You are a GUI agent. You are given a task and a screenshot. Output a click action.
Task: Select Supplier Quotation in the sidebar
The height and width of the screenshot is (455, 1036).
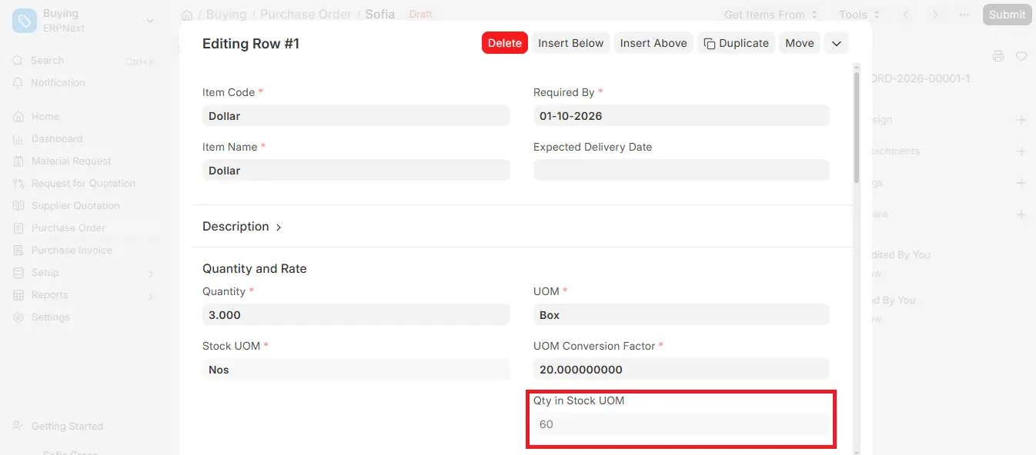pyautogui.click(x=75, y=206)
